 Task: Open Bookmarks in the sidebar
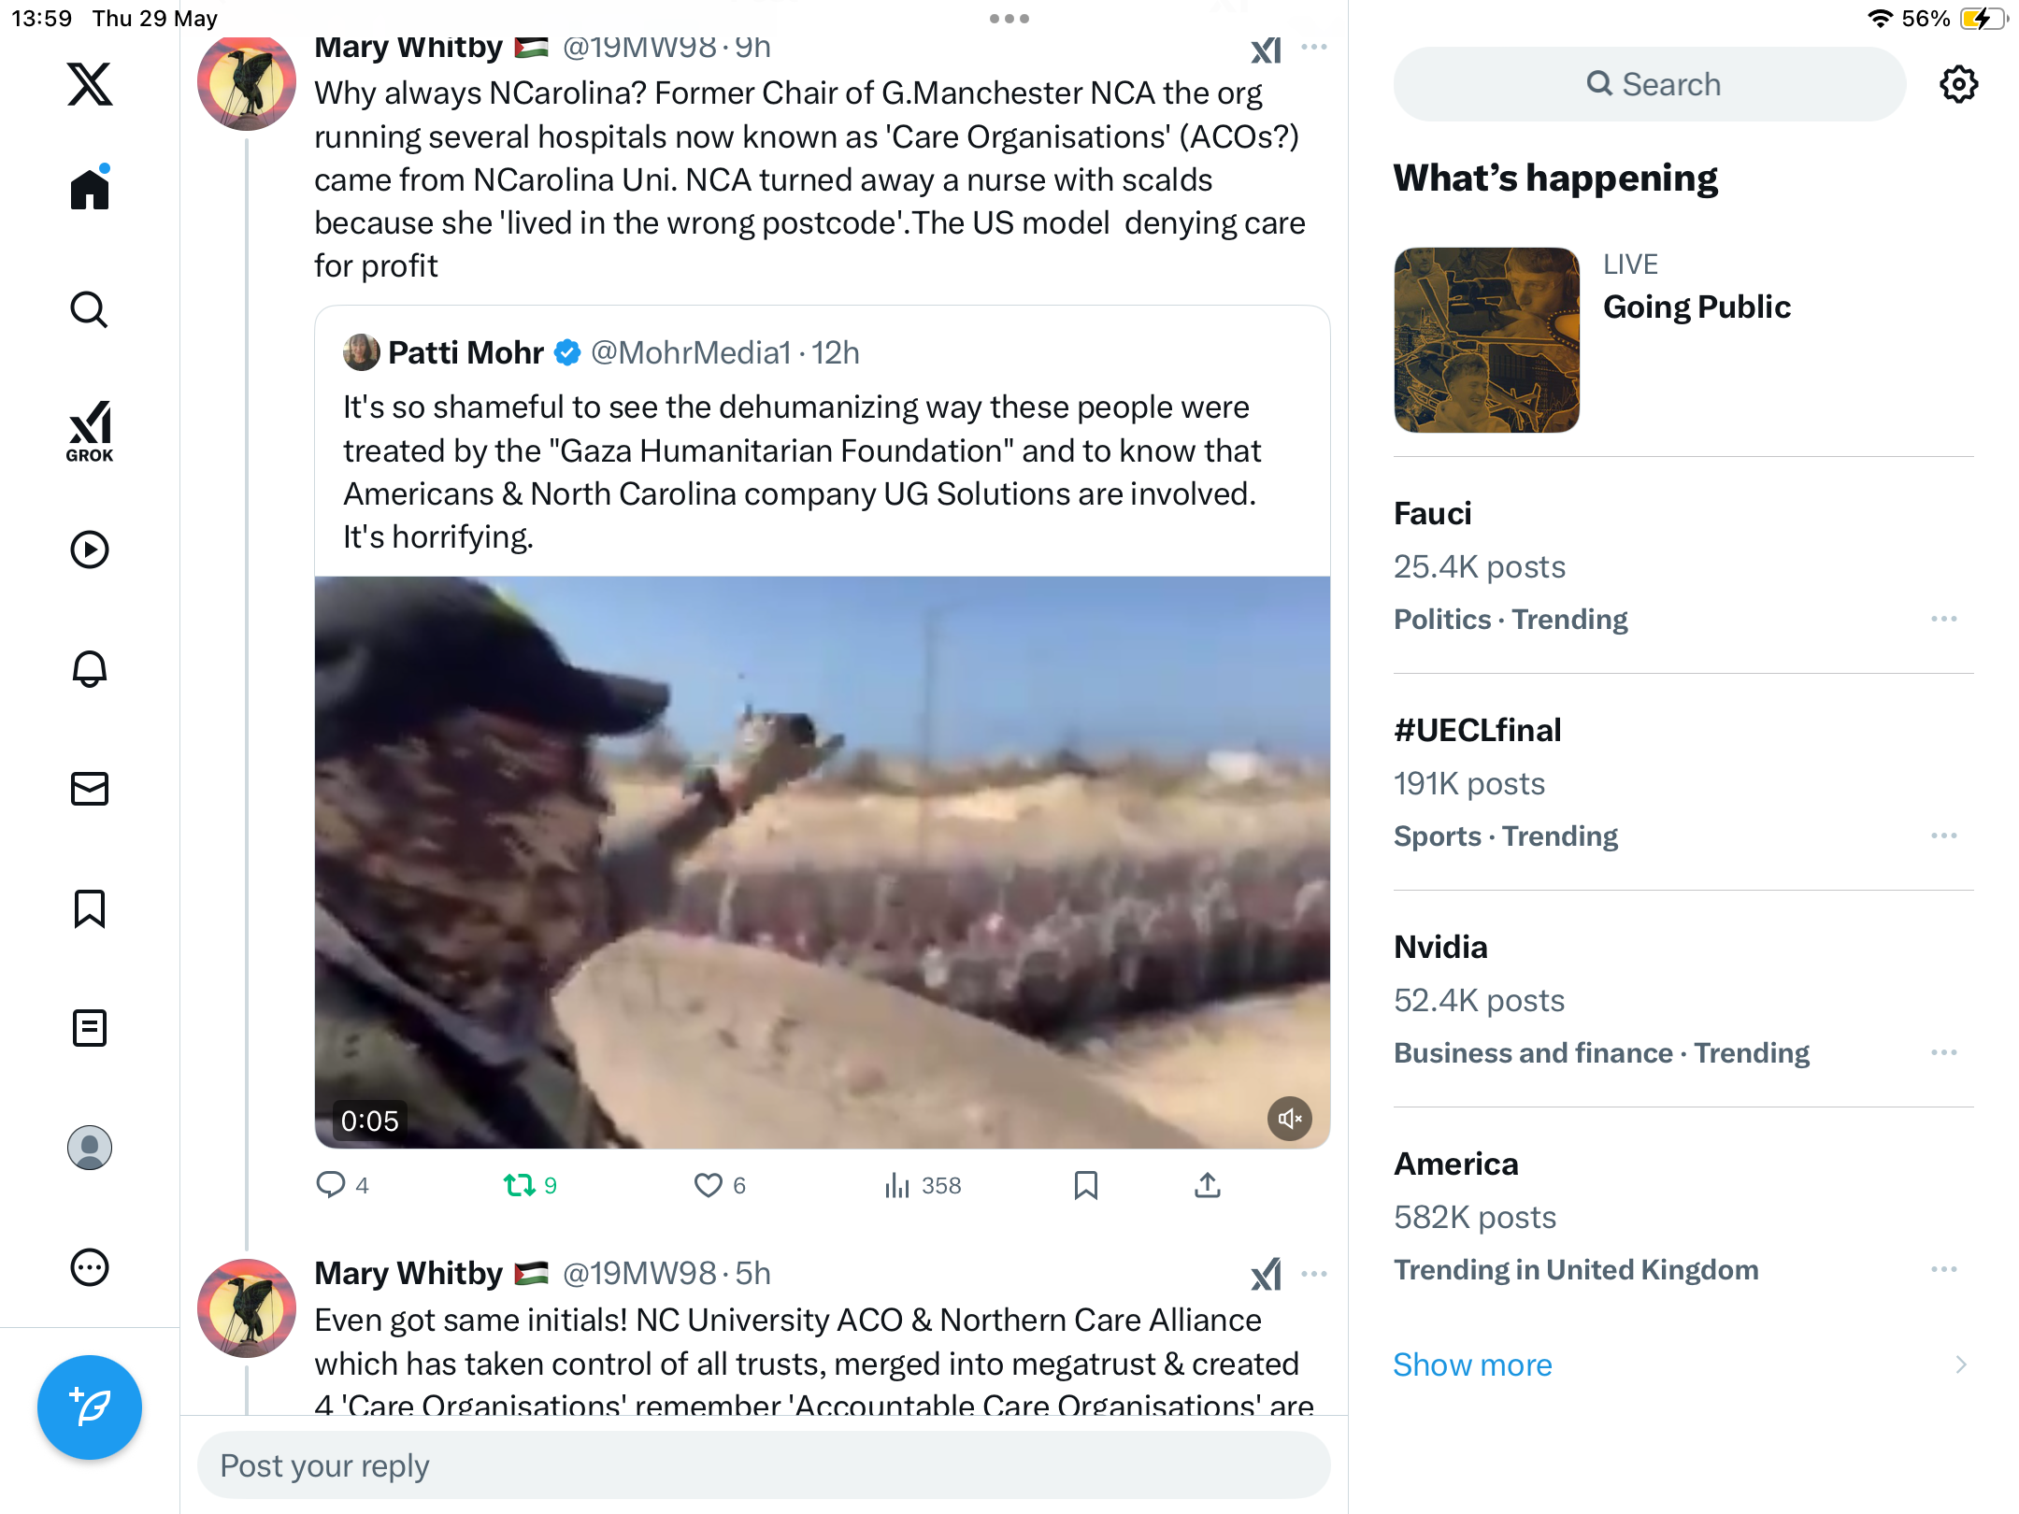[x=90, y=908]
